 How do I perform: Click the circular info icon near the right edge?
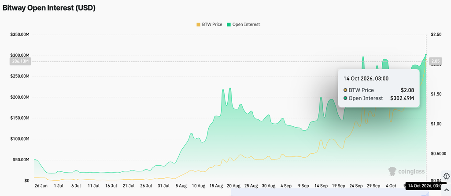coord(447,176)
